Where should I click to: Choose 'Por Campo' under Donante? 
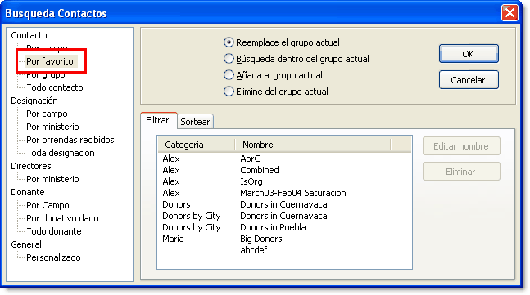(x=48, y=205)
